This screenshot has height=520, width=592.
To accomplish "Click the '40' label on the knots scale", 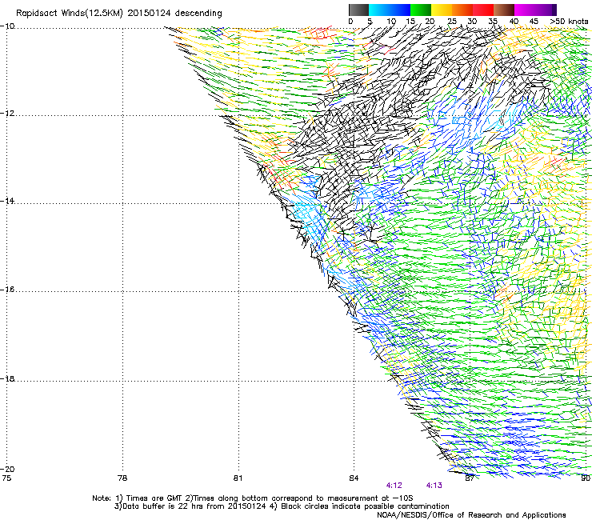I will point(514,22).
